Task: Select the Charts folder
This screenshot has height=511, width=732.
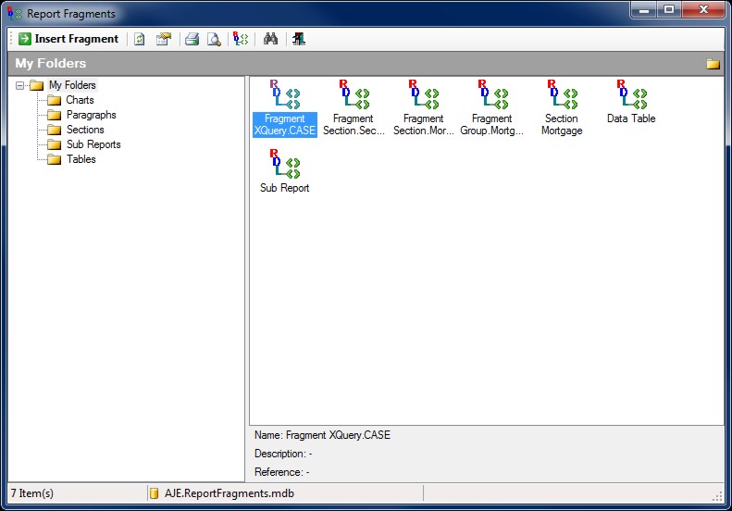Action: click(x=79, y=100)
